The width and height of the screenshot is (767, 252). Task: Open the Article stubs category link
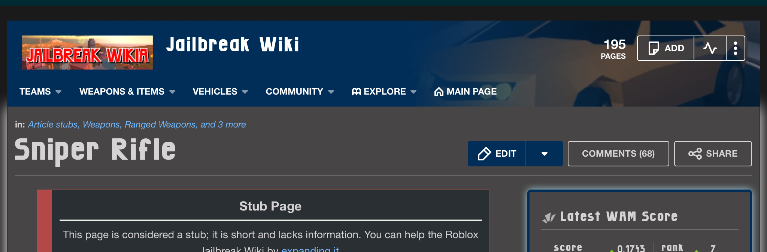[53, 125]
